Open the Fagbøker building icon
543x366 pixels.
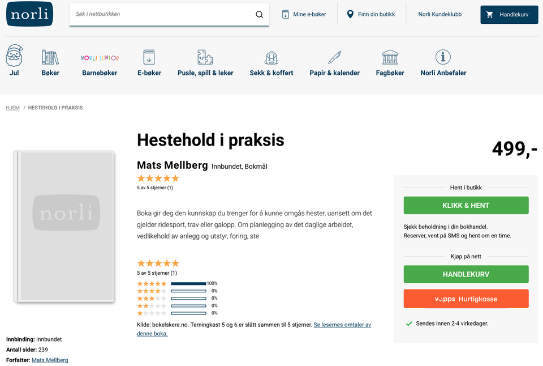(x=390, y=57)
